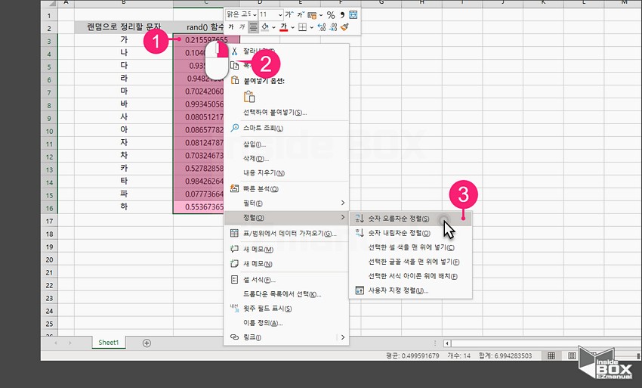Image resolution: width=642 pixels, height=388 pixels.
Task: Expand the 링크 submenu arrow
Action: tap(343, 337)
